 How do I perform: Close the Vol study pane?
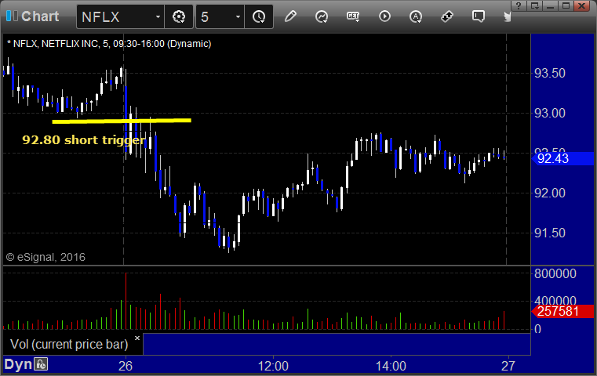pos(137,338)
